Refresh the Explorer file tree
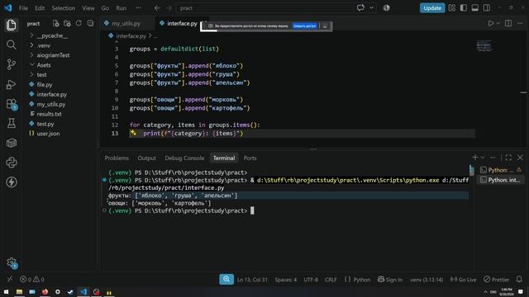529x297 pixels. (x=79, y=23)
